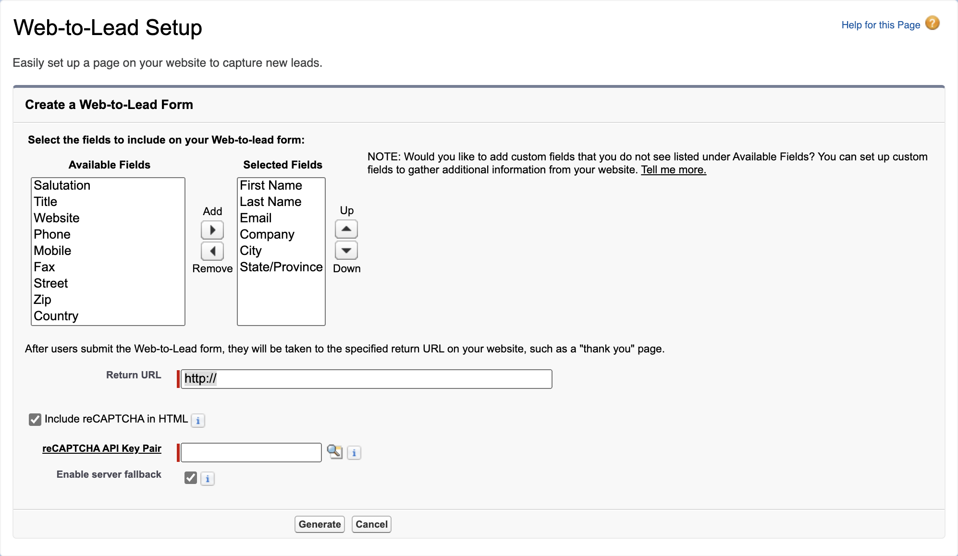Focus the Return URL input field
Screen dimensions: 958x556
(x=366, y=379)
